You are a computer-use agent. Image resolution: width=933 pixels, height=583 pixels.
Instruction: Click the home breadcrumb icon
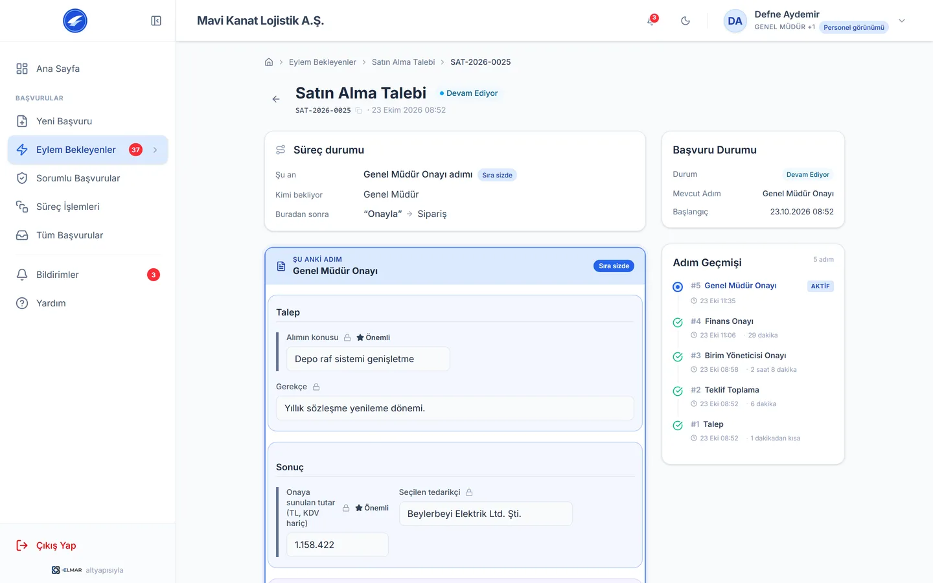[x=269, y=62]
